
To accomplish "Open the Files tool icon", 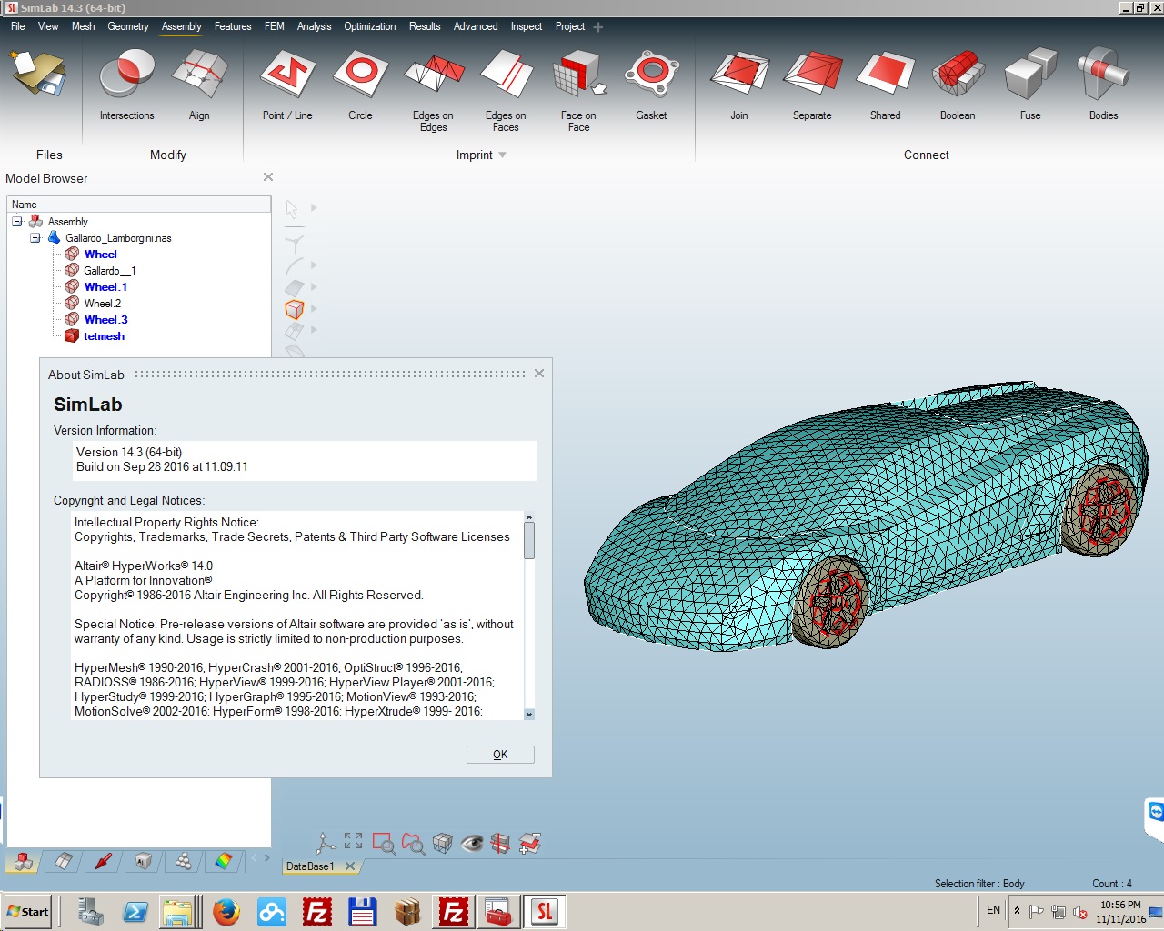I will (x=38, y=75).
